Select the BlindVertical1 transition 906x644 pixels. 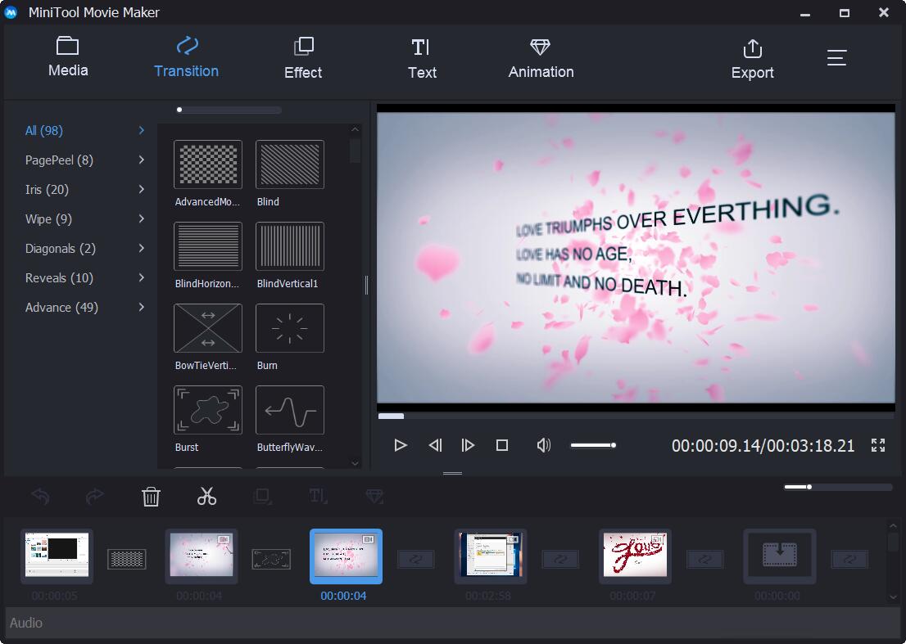click(290, 246)
